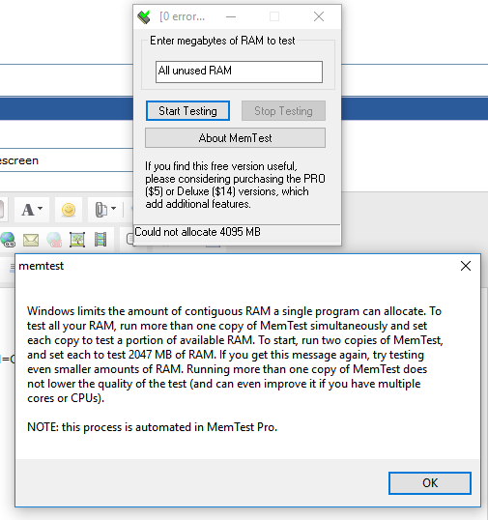The height and width of the screenshot is (520, 488).
Task: Open the About MemTest button
Action: [x=235, y=138]
